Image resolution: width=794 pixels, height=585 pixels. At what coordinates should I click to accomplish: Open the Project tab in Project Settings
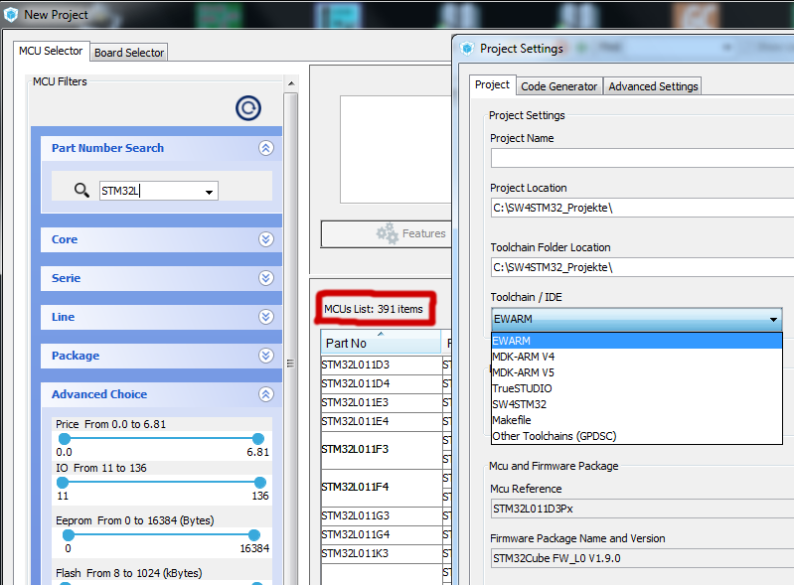[492, 85]
